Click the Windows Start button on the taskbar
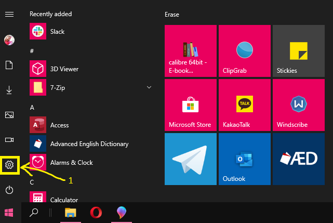This screenshot has width=333, height=223. (9, 213)
